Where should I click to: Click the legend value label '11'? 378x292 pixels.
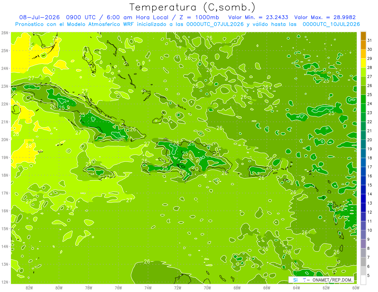click(x=370, y=221)
